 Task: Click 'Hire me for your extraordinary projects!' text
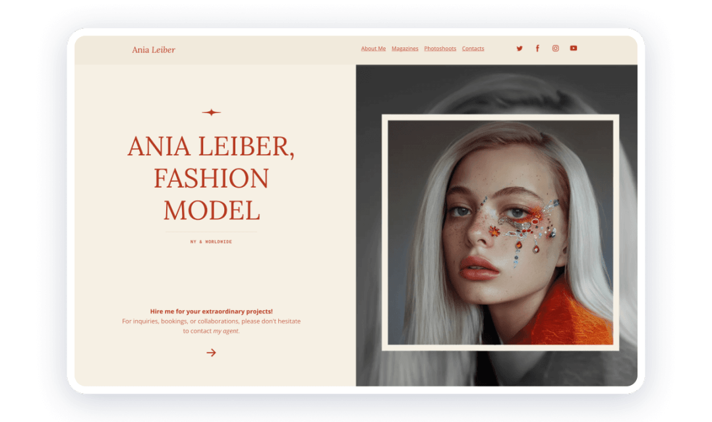[211, 310]
